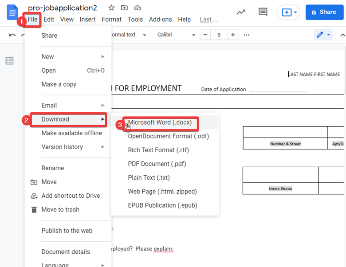This screenshot has height=267, width=346.
Task: Download as Plain Text (.txt)
Action: pyautogui.click(x=165, y=178)
